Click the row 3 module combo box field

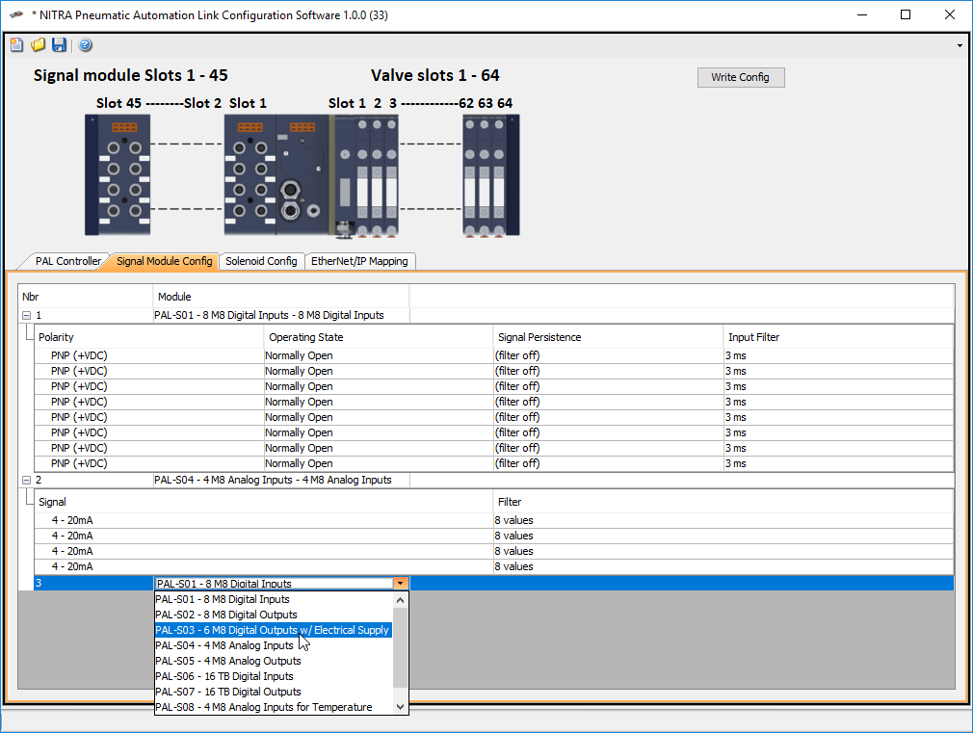[275, 584]
